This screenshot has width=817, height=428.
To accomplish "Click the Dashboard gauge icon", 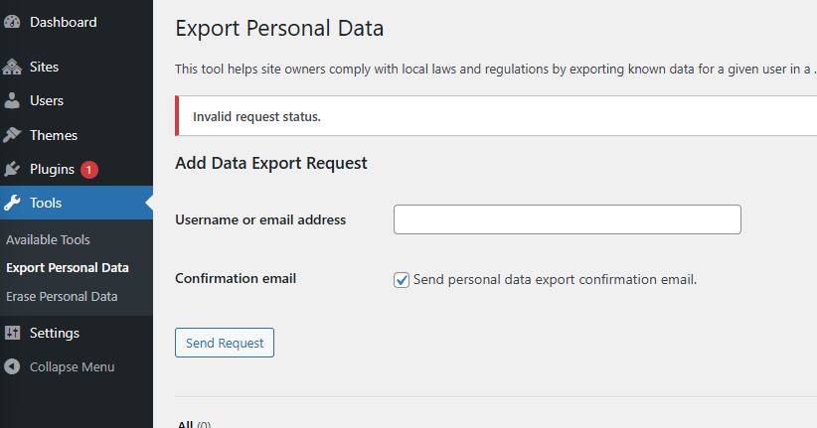I will [x=12, y=22].
